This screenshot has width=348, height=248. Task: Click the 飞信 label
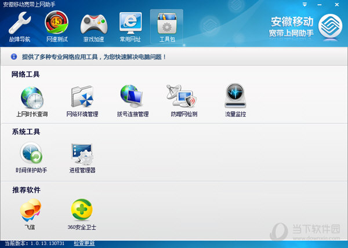click(30, 227)
